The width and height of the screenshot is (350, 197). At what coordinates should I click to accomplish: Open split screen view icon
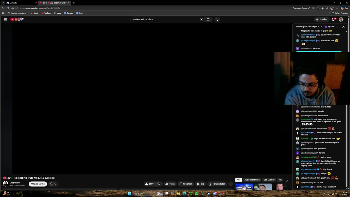pyautogui.click(x=313, y=8)
